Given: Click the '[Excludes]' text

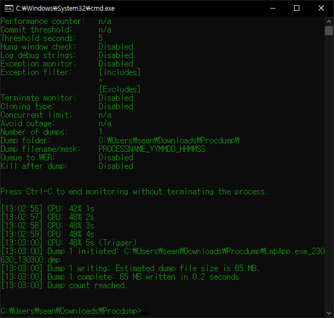Looking at the screenshot, I should [x=119, y=89].
